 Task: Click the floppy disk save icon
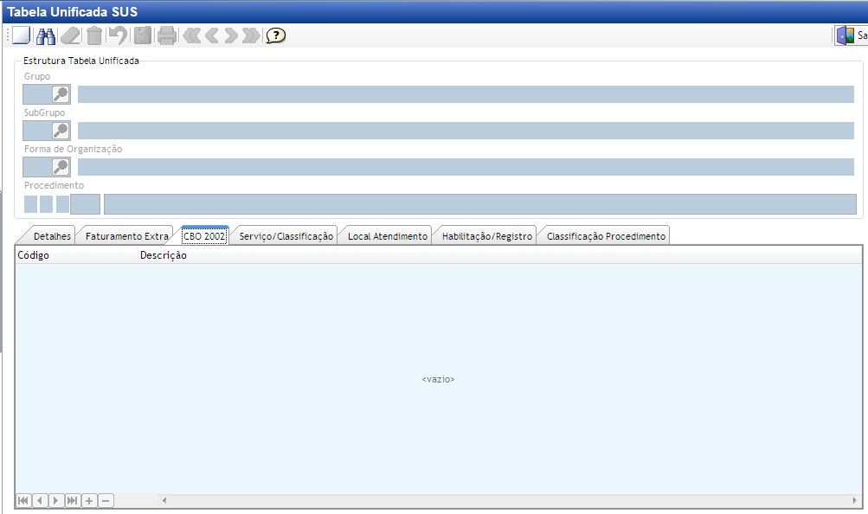coord(143,36)
